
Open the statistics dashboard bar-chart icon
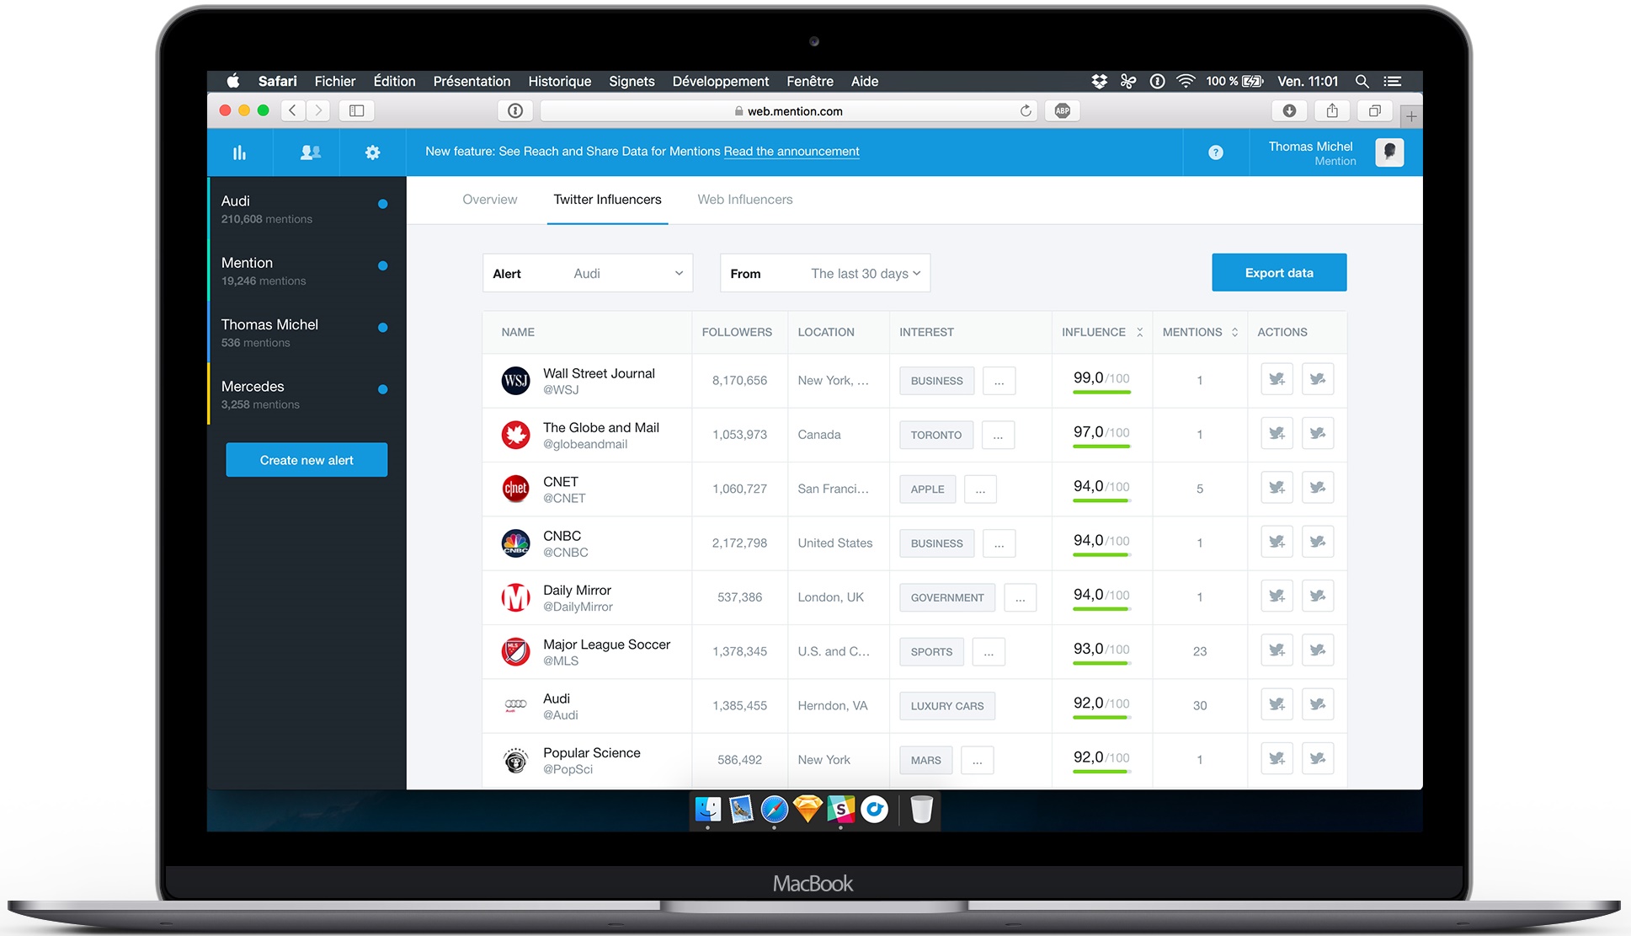click(240, 152)
